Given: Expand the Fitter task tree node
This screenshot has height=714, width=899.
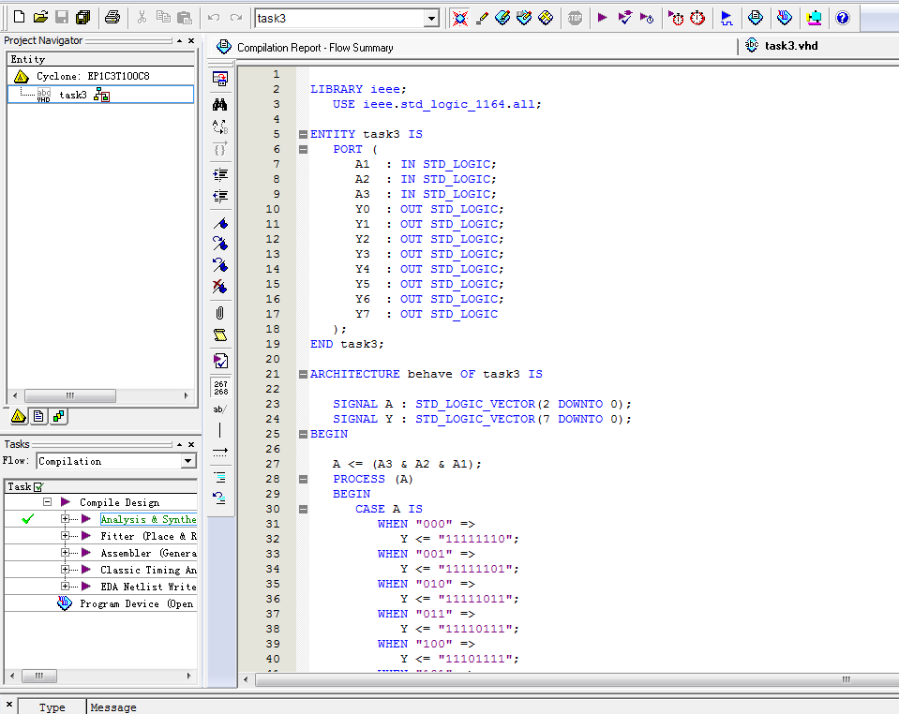Looking at the screenshot, I should pos(66,536).
